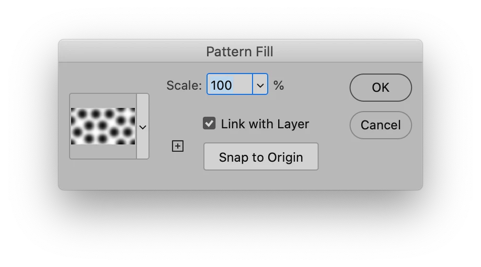
Task: Click the gray strip under the pattern preview
Action: point(102,151)
